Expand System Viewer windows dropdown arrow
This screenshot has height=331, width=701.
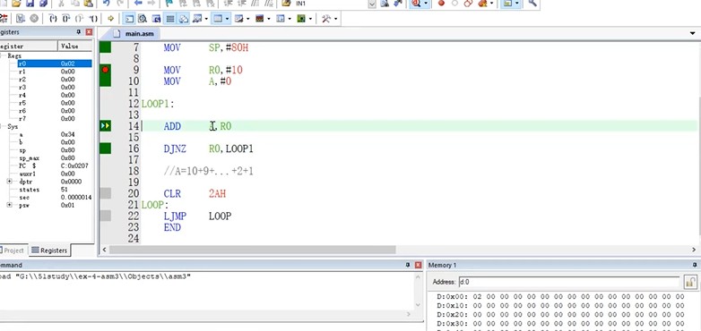point(310,19)
